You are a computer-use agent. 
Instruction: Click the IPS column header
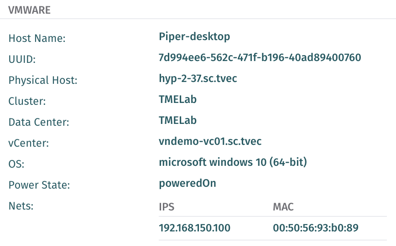(167, 207)
